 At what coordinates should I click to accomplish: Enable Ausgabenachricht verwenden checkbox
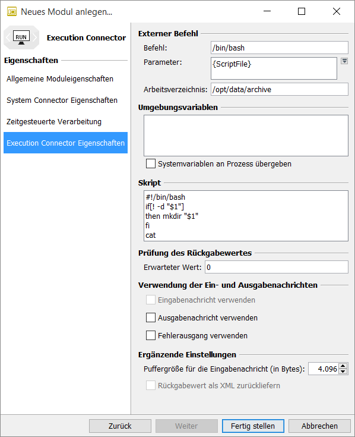(151, 317)
